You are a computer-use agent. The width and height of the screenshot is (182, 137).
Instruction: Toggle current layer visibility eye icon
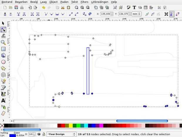pos(39,134)
